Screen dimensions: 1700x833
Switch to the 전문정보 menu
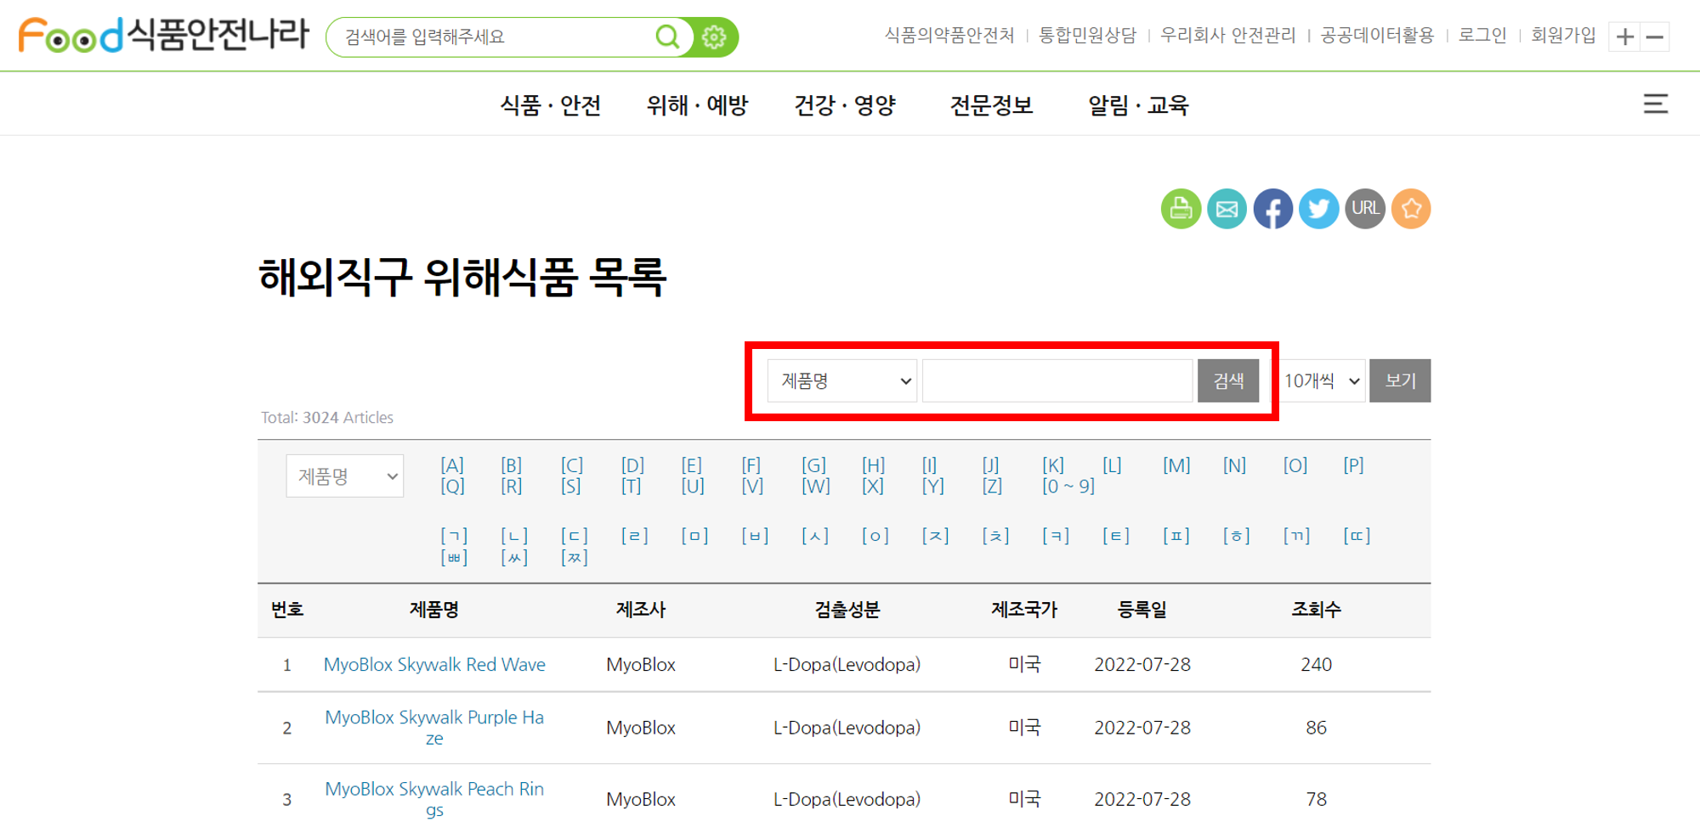click(x=992, y=104)
